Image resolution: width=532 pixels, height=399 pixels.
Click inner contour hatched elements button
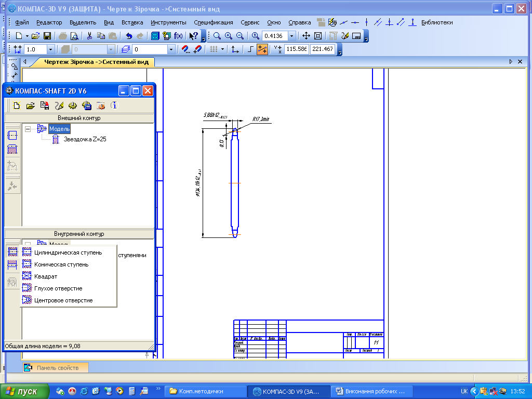12,264
